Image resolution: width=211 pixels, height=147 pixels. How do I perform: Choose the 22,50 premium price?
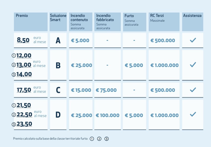(24, 115)
